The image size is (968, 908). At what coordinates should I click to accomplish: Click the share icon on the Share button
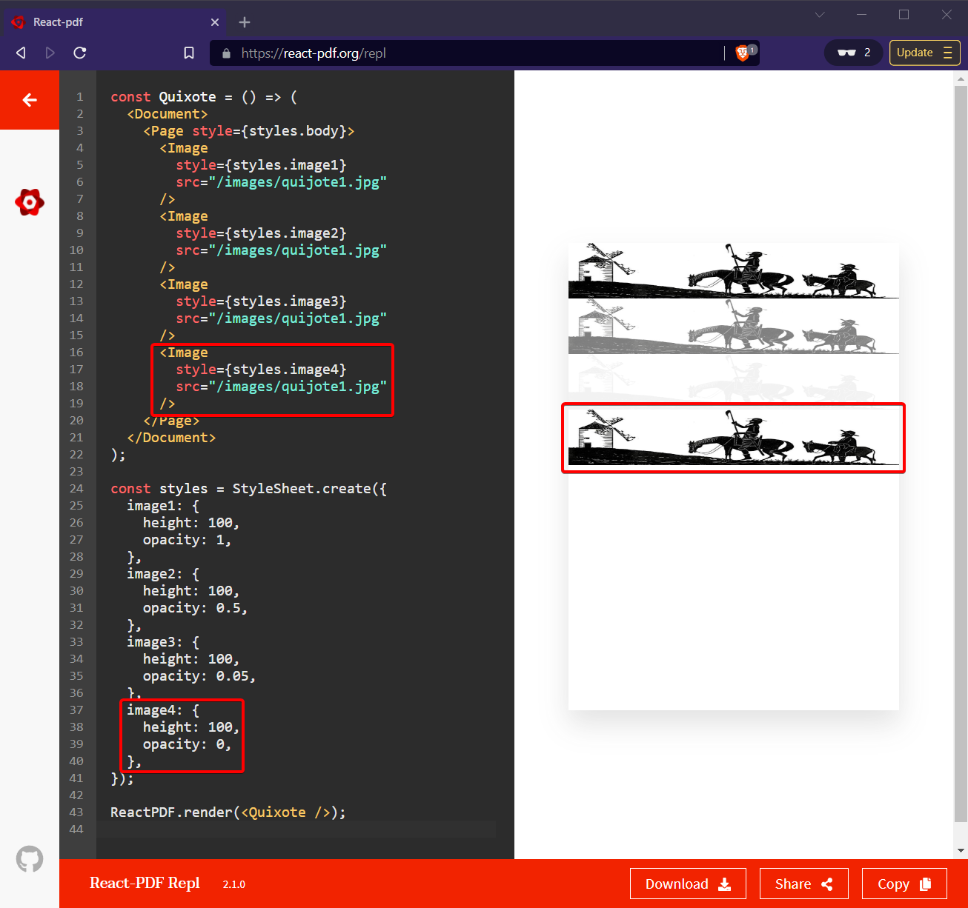tap(829, 884)
